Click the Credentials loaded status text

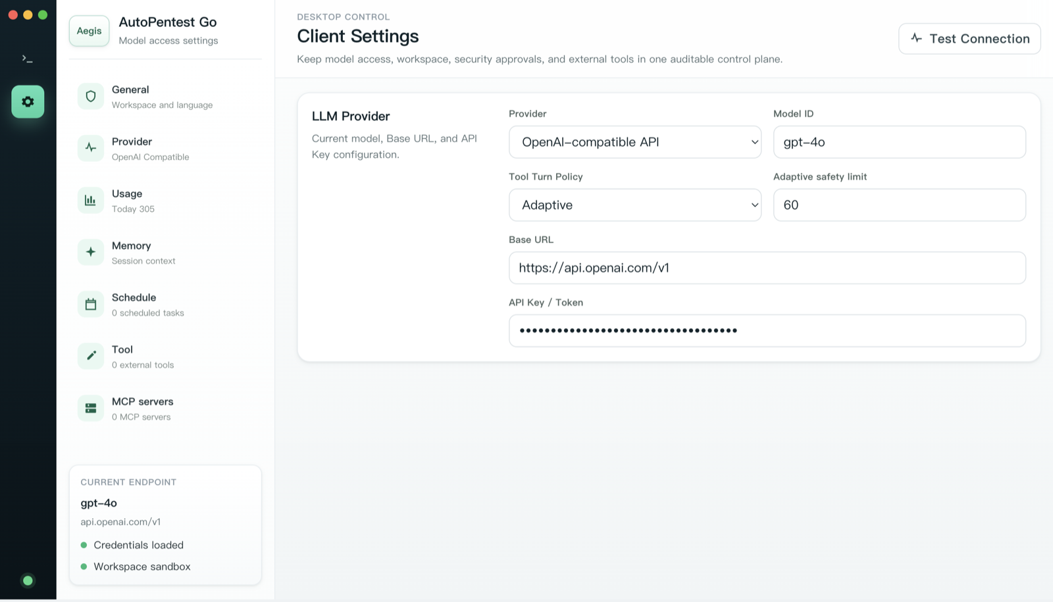coord(139,545)
